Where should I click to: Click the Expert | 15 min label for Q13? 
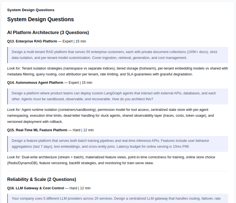[74, 41]
